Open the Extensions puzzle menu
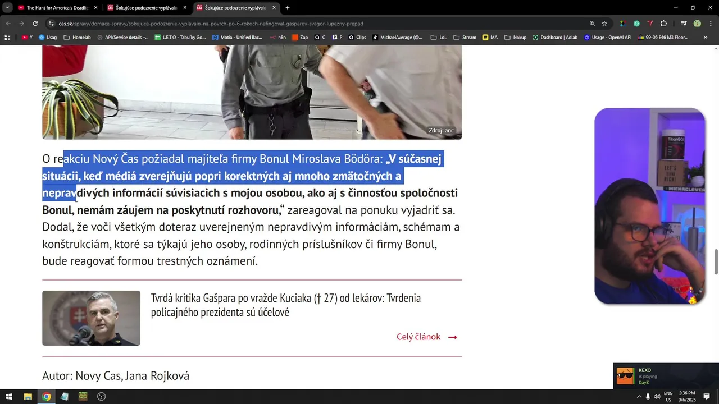The image size is (719, 404). (664, 24)
